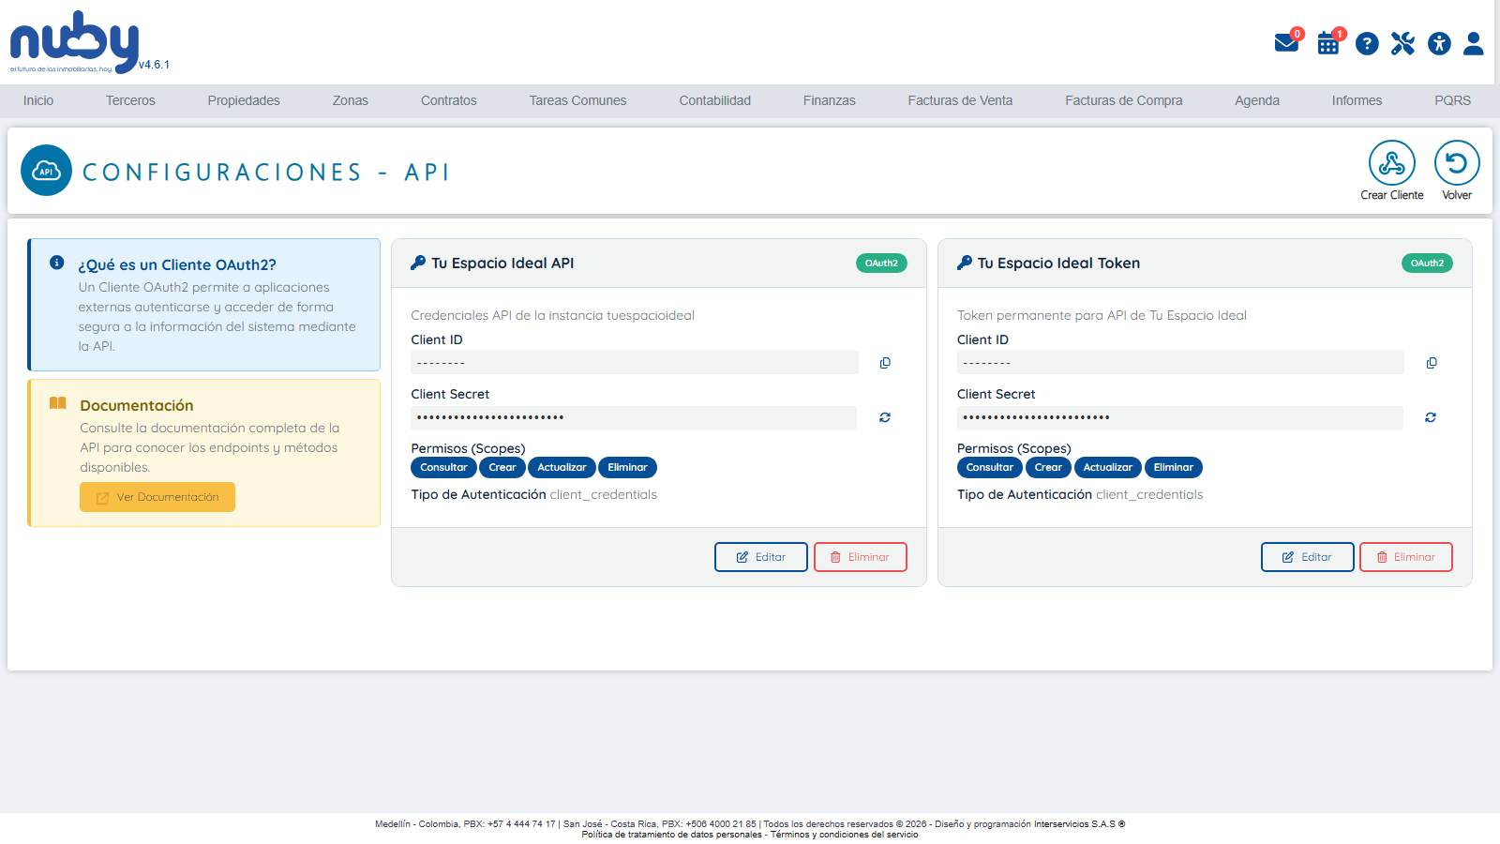This screenshot has height=844, width=1500.
Task: Click Crear scope in Tu Espacio Ideal Token
Action: point(1048,467)
